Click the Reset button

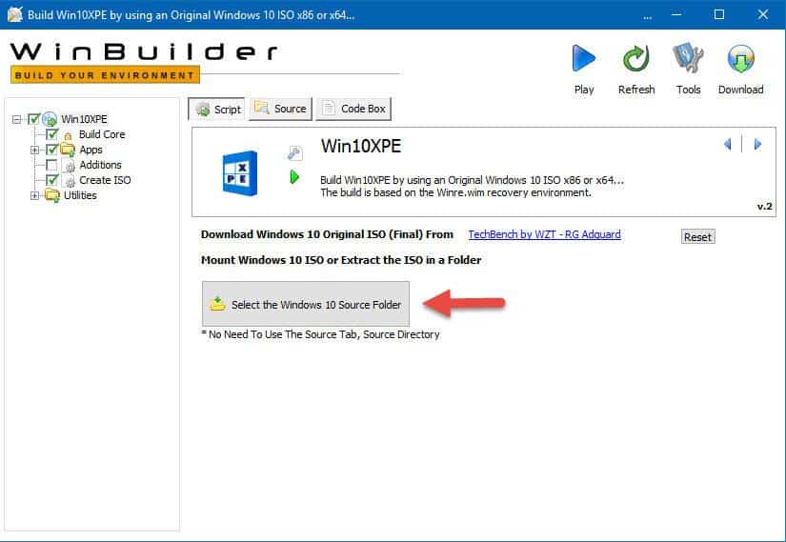click(x=697, y=236)
